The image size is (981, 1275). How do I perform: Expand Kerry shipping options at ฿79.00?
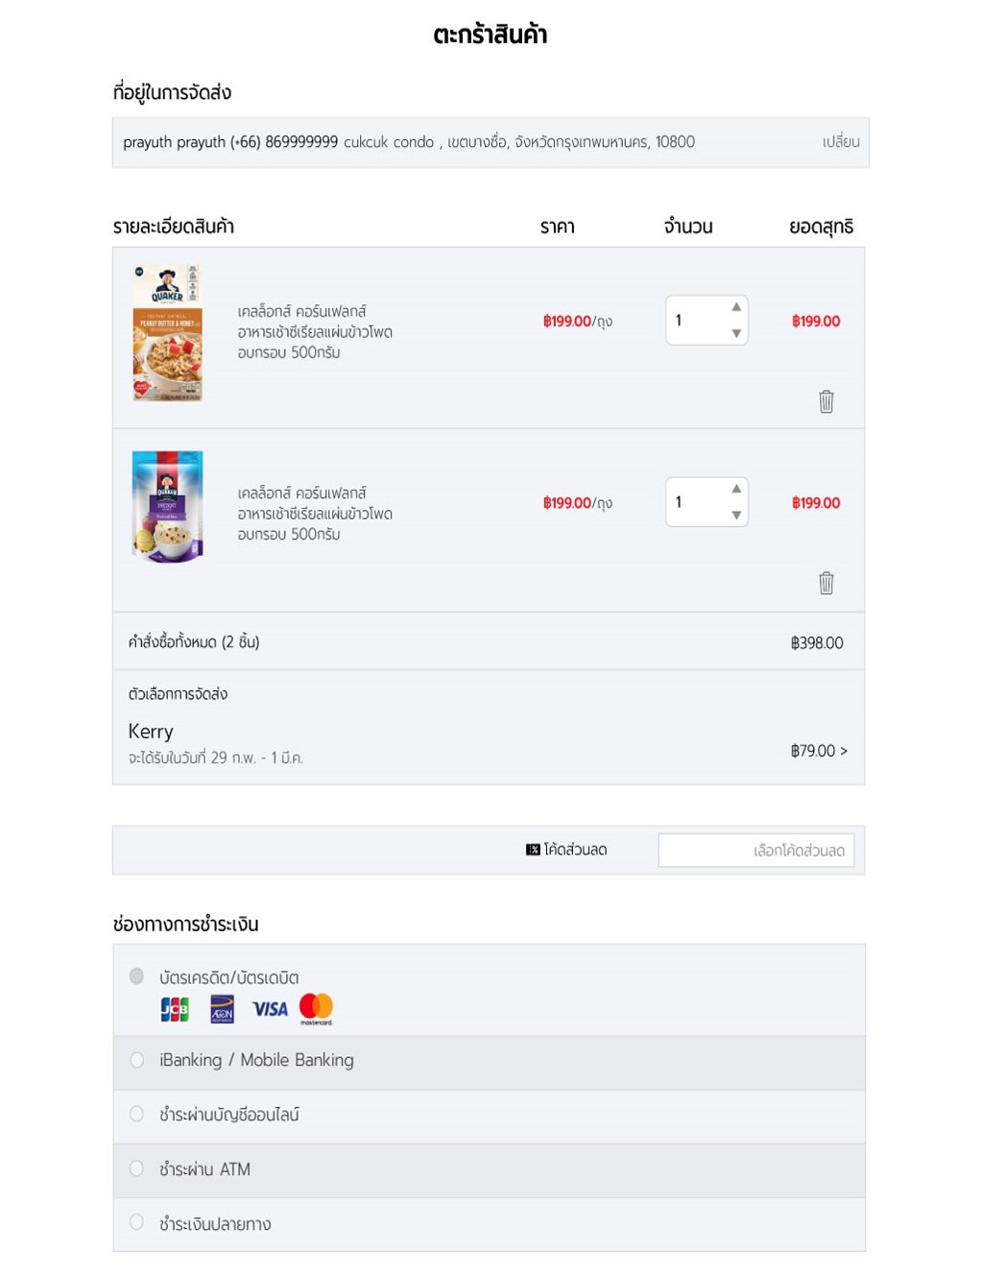819,751
